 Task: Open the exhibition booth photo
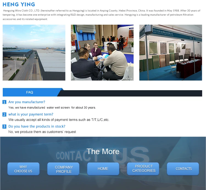(x=171, y=53)
